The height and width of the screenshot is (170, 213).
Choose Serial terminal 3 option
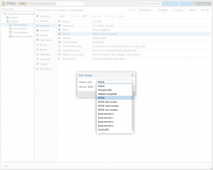(x=114, y=126)
